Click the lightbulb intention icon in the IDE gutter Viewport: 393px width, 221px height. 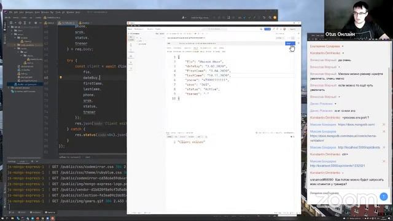point(61,77)
